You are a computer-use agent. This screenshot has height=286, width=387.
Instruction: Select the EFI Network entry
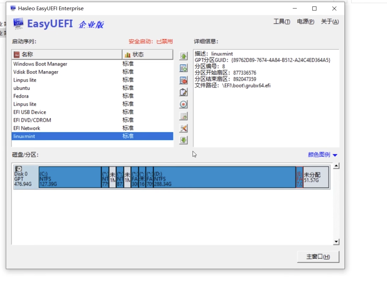pos(92,128)
